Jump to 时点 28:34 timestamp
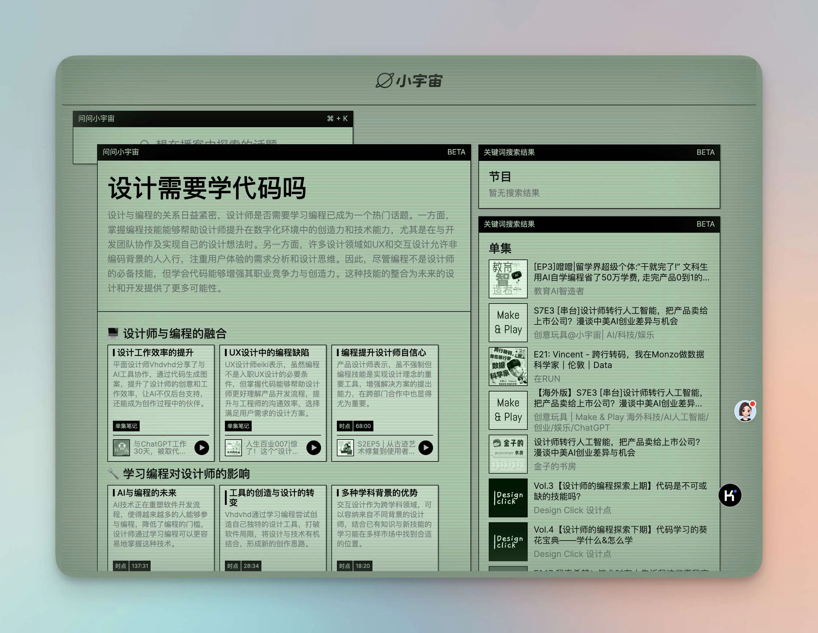 pos(243,565)
